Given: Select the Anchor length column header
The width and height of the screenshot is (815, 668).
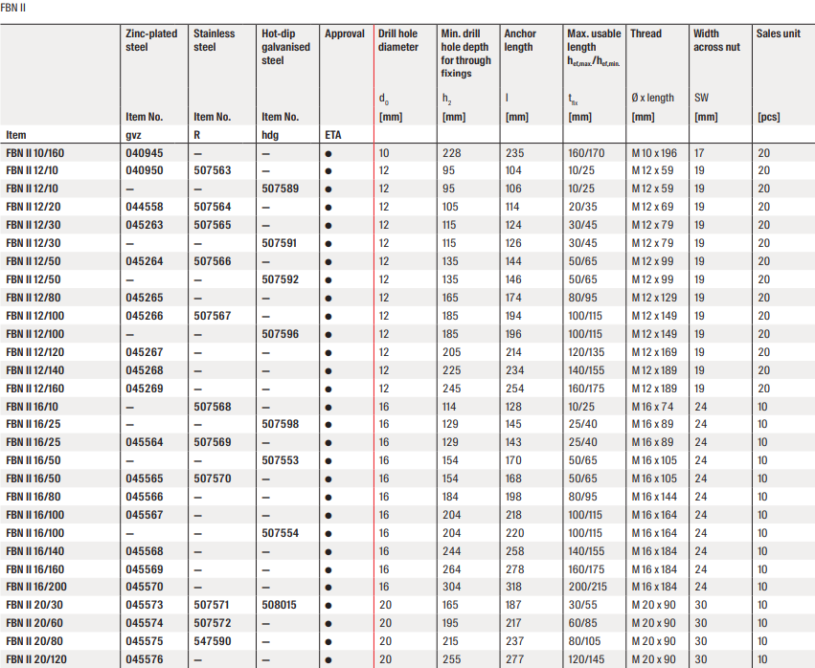Looking at the screenshot, I should point(520,40).
